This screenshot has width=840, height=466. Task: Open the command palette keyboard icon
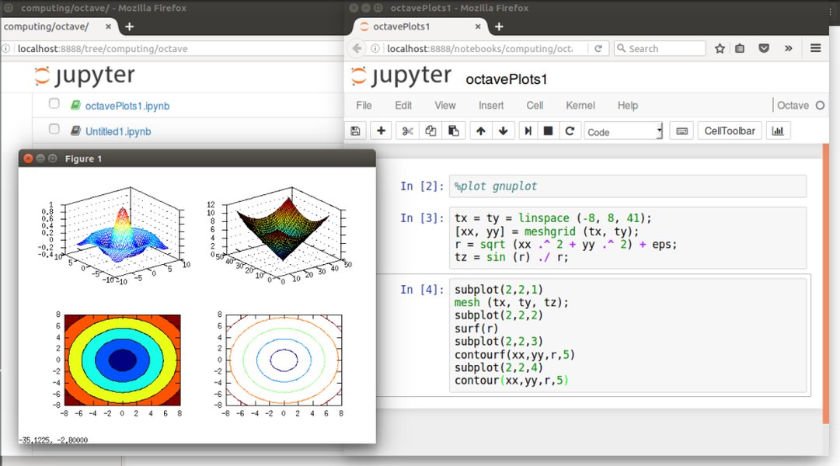[x=681, y=130]
